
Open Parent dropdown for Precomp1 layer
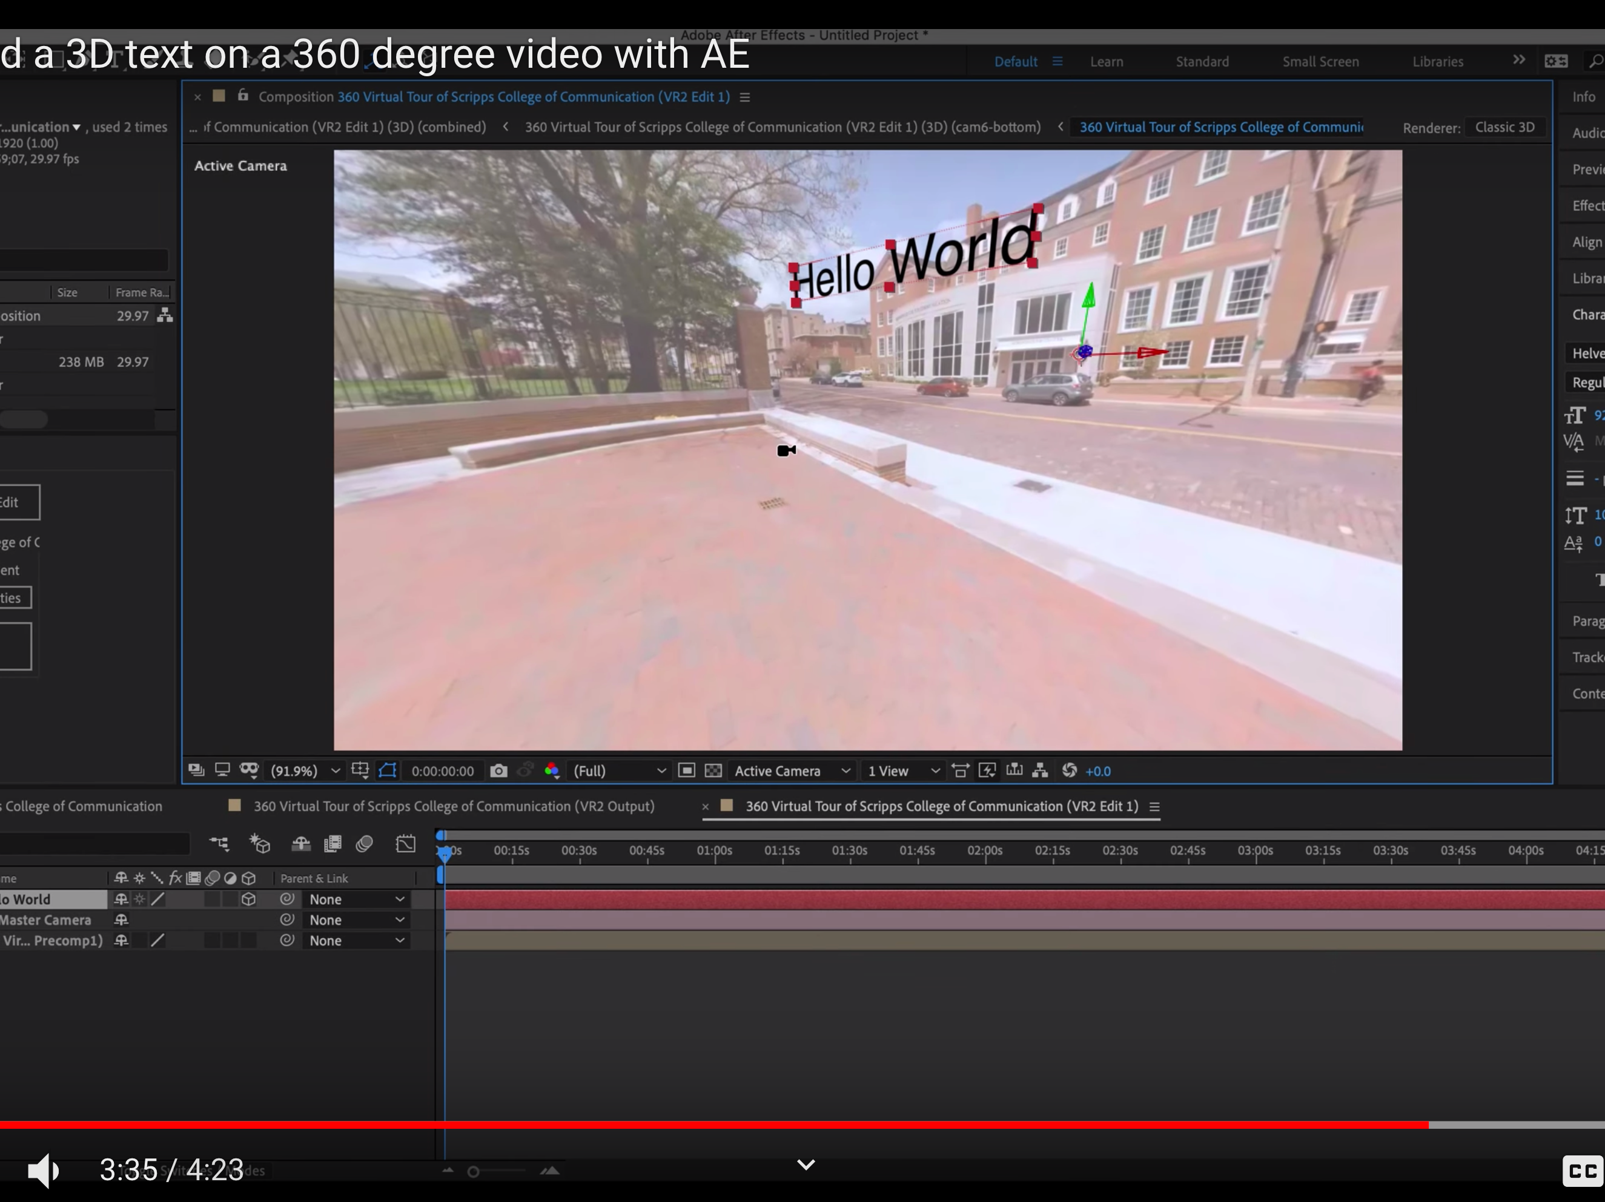click(x=356, y=941)
